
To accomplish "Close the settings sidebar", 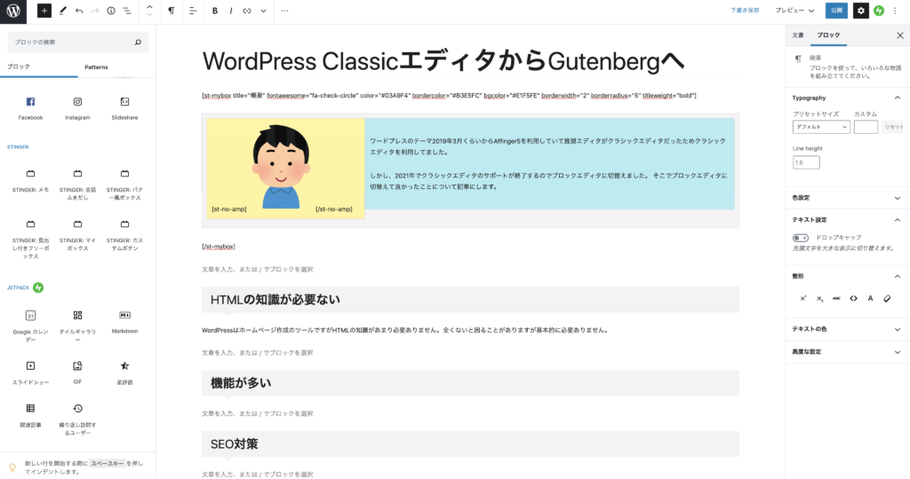I will pos(899,35).
